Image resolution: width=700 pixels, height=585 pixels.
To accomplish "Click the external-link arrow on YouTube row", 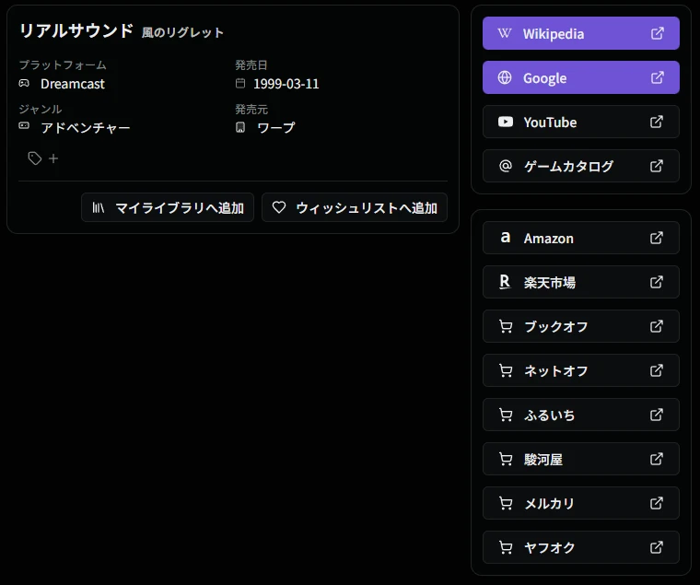I will coord(657,122).
